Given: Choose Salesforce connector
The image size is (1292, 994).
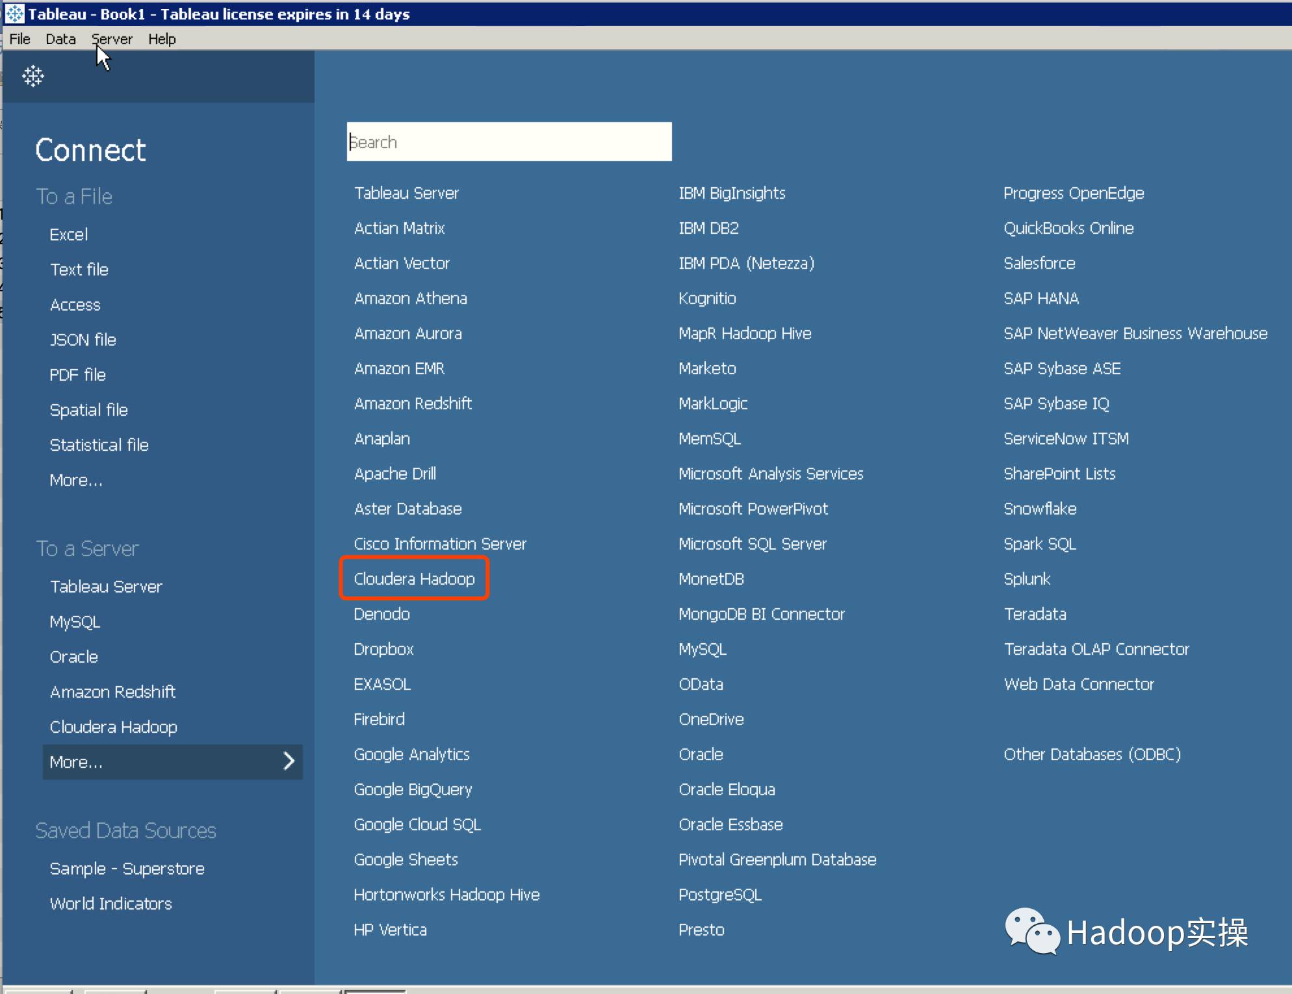Looking at the screenshot, I should click(1039, 263).
